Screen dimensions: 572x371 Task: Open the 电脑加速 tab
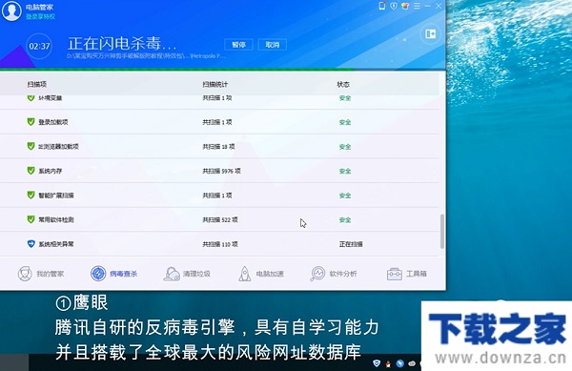click(x=260, y=274)
